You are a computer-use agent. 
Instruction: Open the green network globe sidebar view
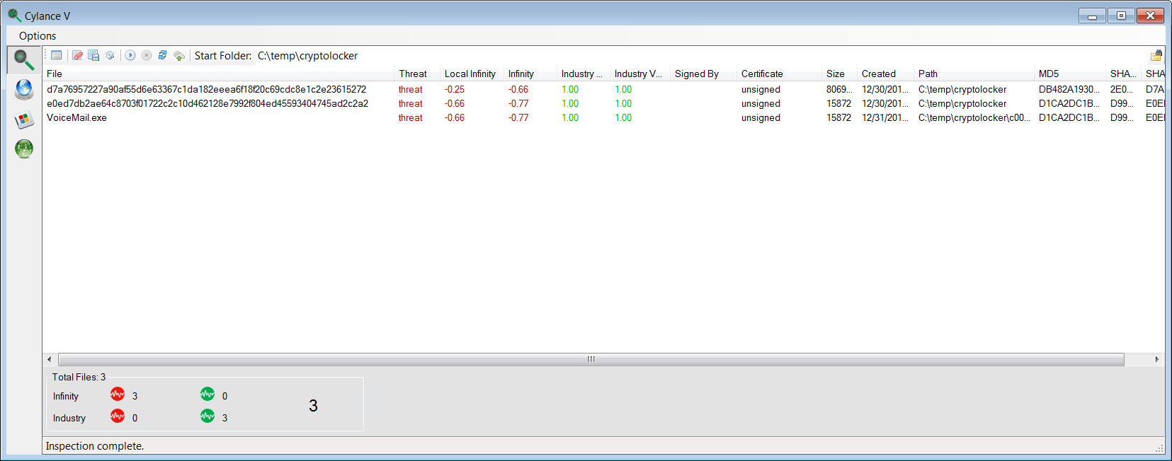click(x=24, y=148)
